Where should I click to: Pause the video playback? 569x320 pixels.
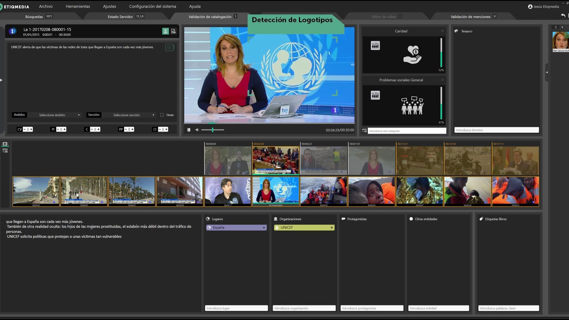tap(188, 130)
